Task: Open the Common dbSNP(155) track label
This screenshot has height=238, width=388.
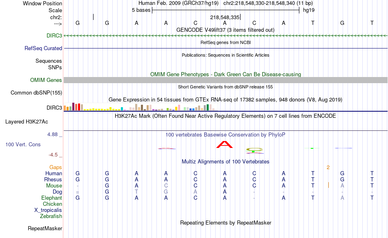Action: [x=36, y=93]
